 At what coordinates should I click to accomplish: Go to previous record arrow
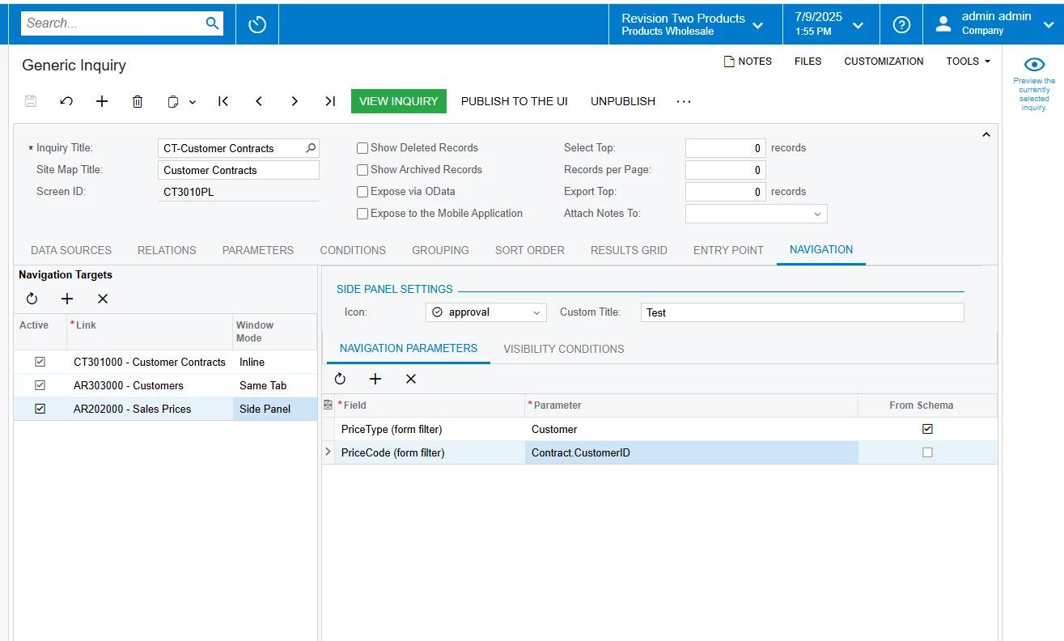pyautogui.click(x=259, y=101)
